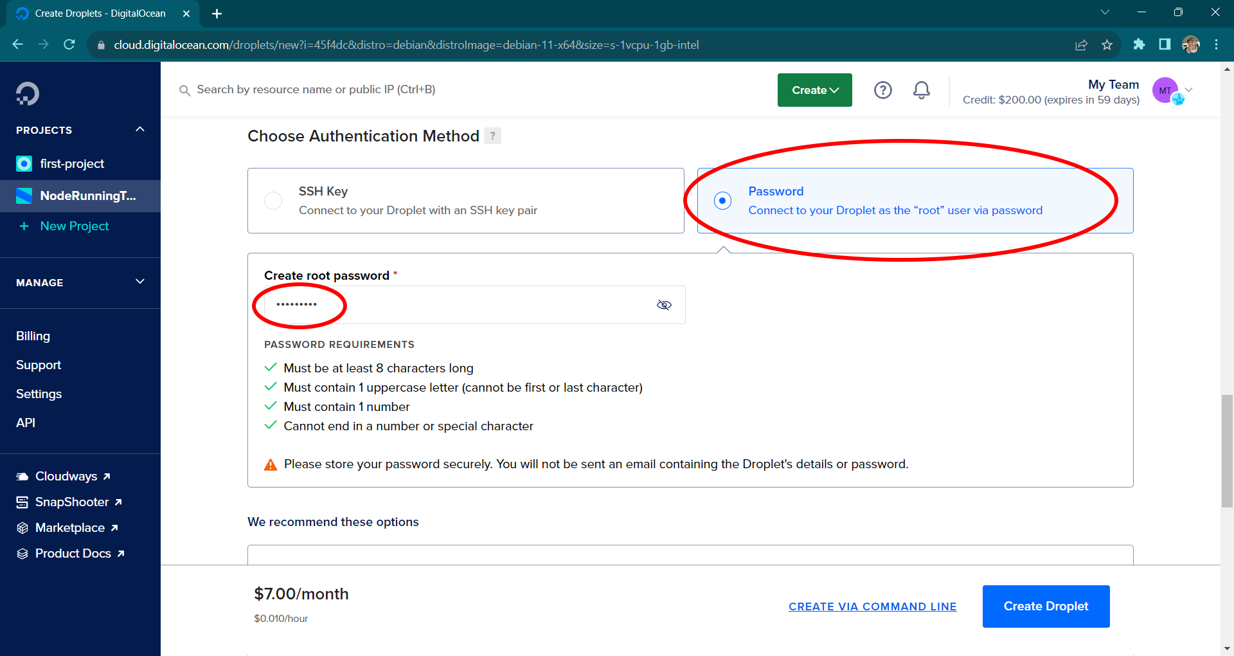Open the notifications bell icon
This screenshot has width=1234, height=656.
(x=922, y=90)
